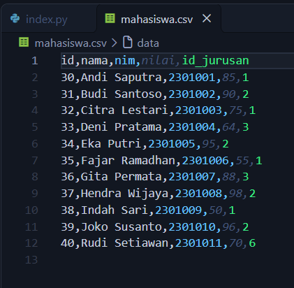
Task: Click line number 1 in gutter
Action: (35, 61)
